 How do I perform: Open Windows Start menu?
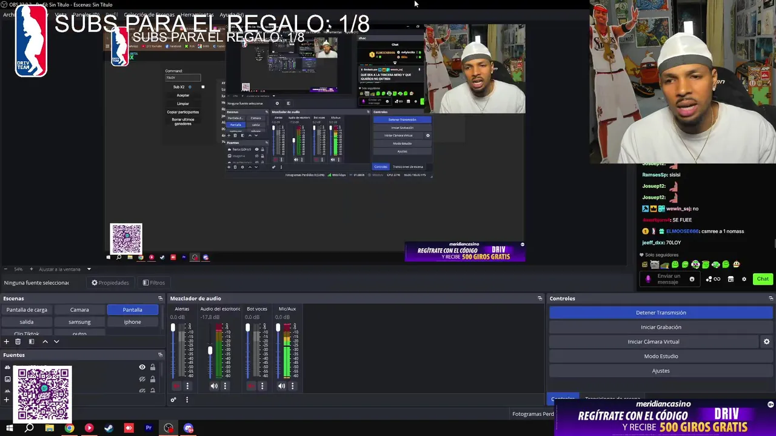(9, 428)
